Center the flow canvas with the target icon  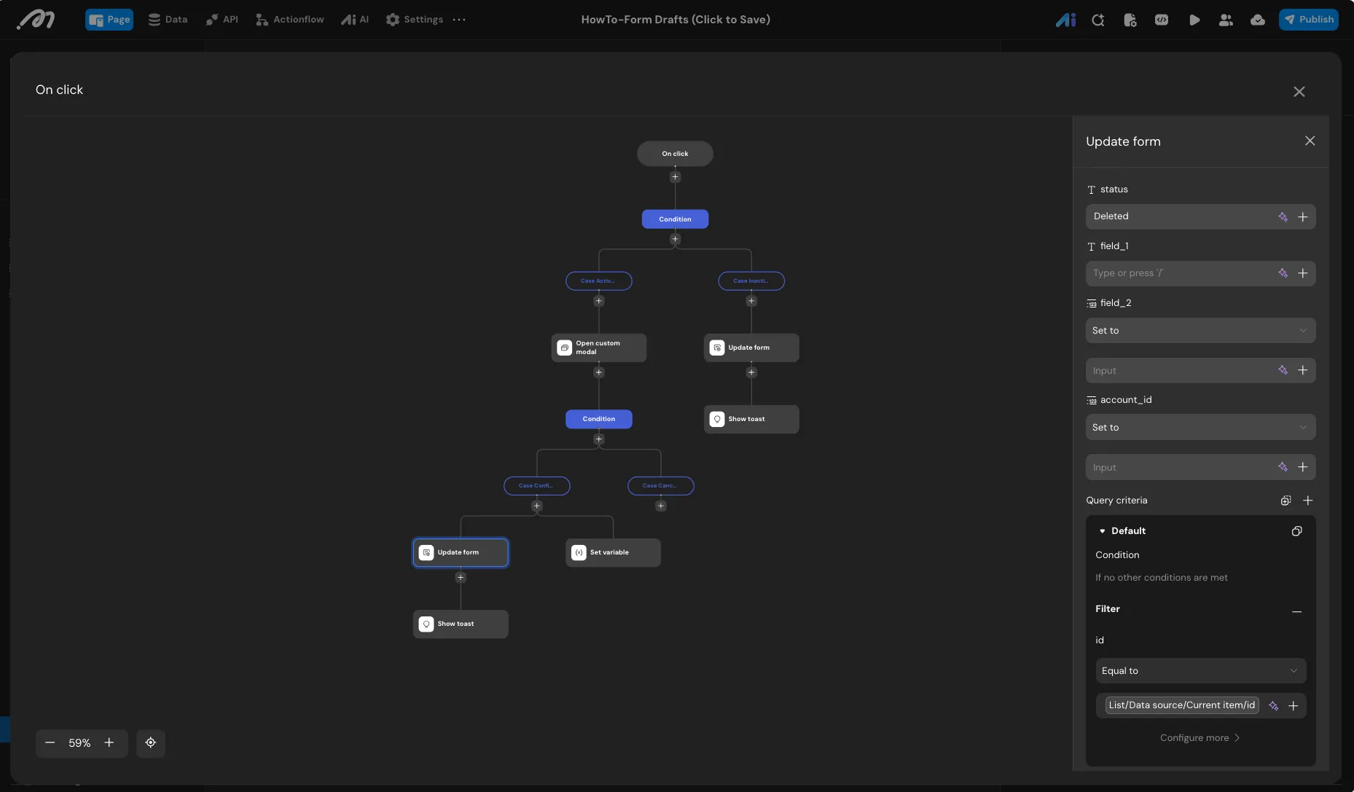click(151, 742)
